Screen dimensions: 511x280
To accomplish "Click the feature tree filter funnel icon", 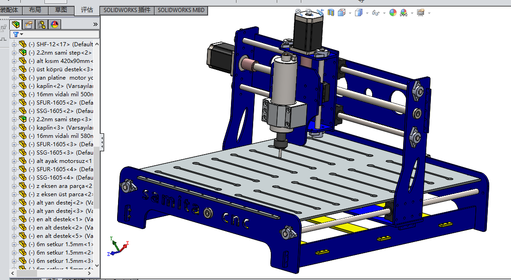I will pos(16,34).
